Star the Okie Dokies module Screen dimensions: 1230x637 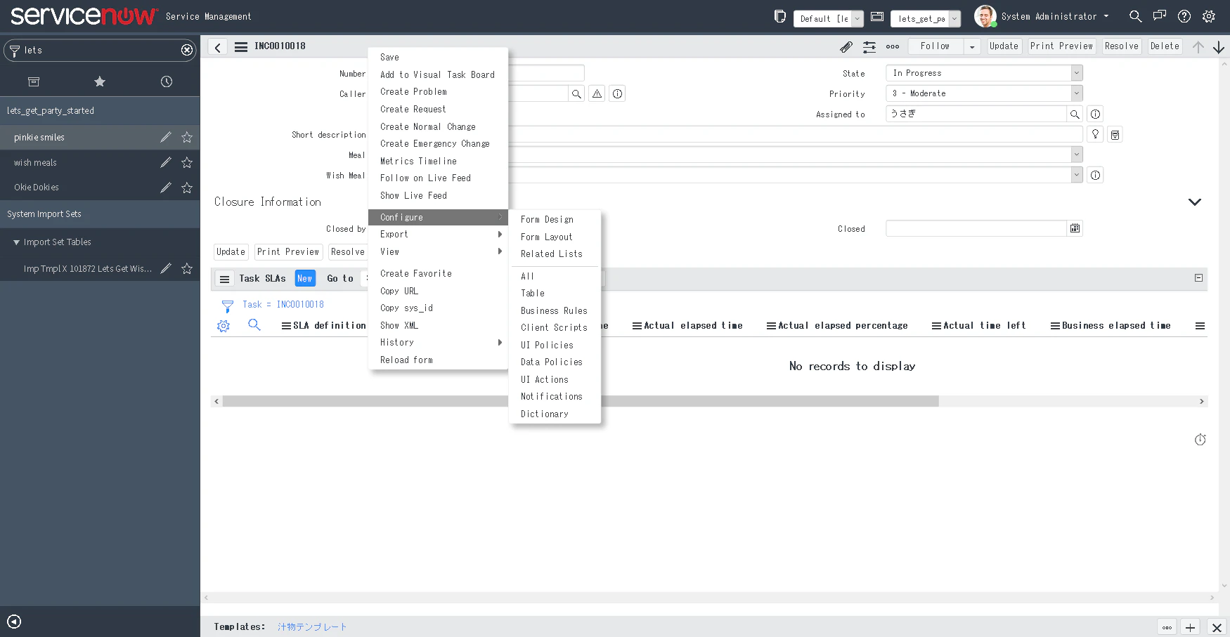pyautogui.click(x=187, y=188)
